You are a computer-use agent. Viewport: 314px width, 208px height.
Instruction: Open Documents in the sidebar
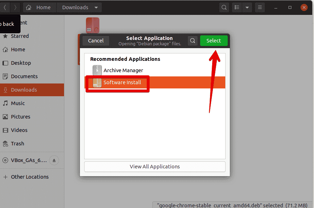tap(24, 76)
